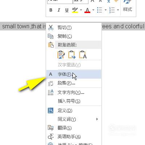
Task: Expand 同义词(Y) synonyms submenu
Action: coord(74,119)
